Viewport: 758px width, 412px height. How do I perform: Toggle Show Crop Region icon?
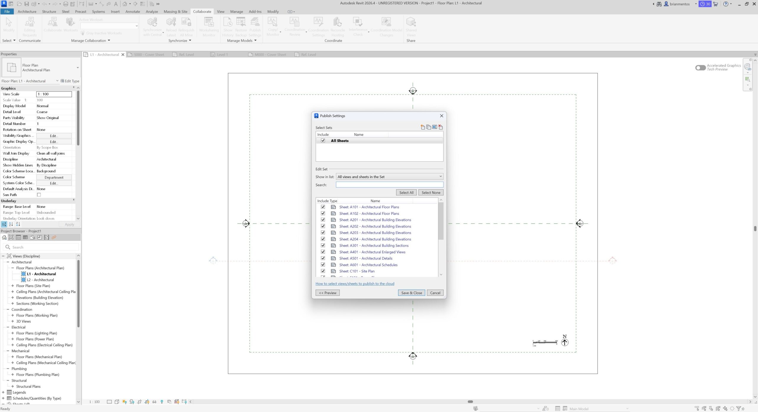click(x=147, y=402)
